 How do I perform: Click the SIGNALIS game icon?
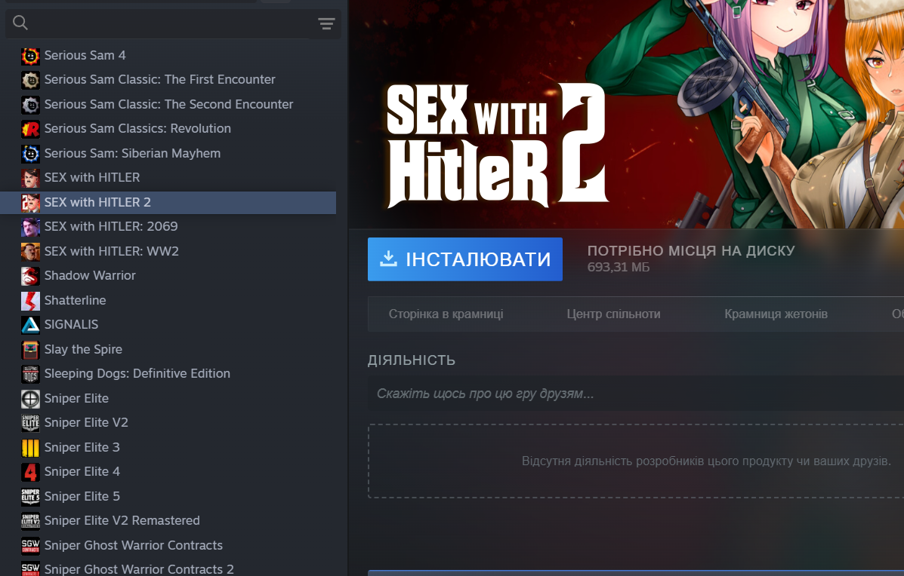tap(30, 324)
